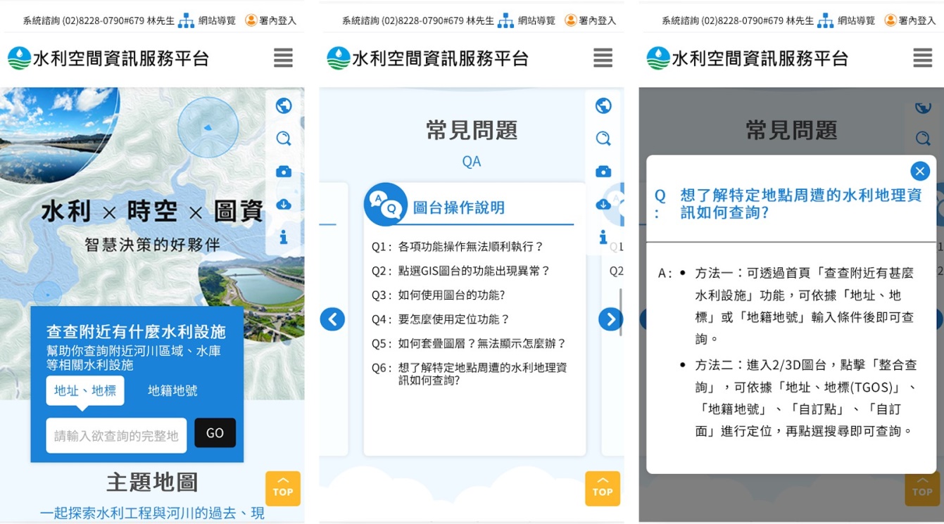The image size is (944, 524).
Task: Click the cloud download icon on the homepage banner
Action: 284,205
